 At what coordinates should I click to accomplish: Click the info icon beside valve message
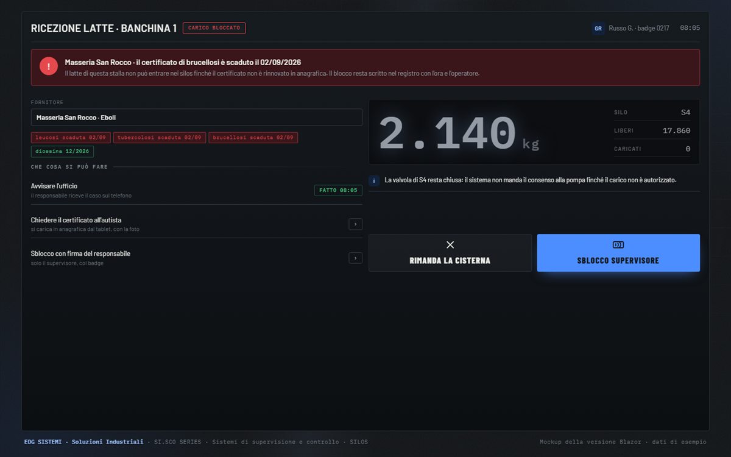point(375,180)
